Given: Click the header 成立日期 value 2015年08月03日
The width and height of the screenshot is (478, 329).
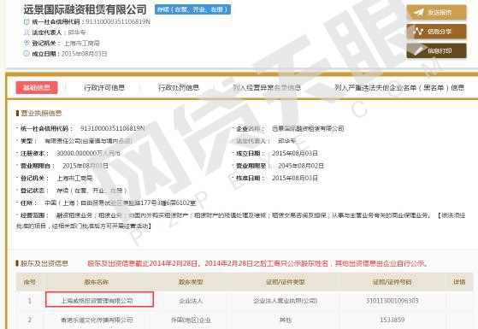Looking at the screenshot, I should click(85, 54).
